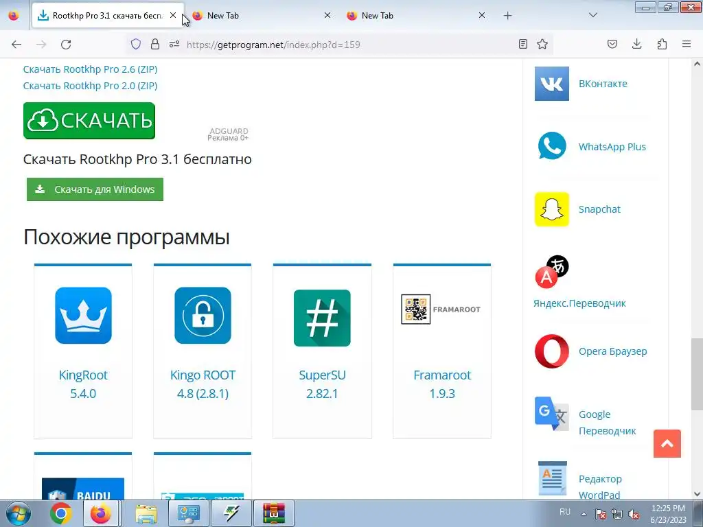Go back to previous page
Image resolution: width=703 pixels, height=527 pixels.
click(16, 45)
